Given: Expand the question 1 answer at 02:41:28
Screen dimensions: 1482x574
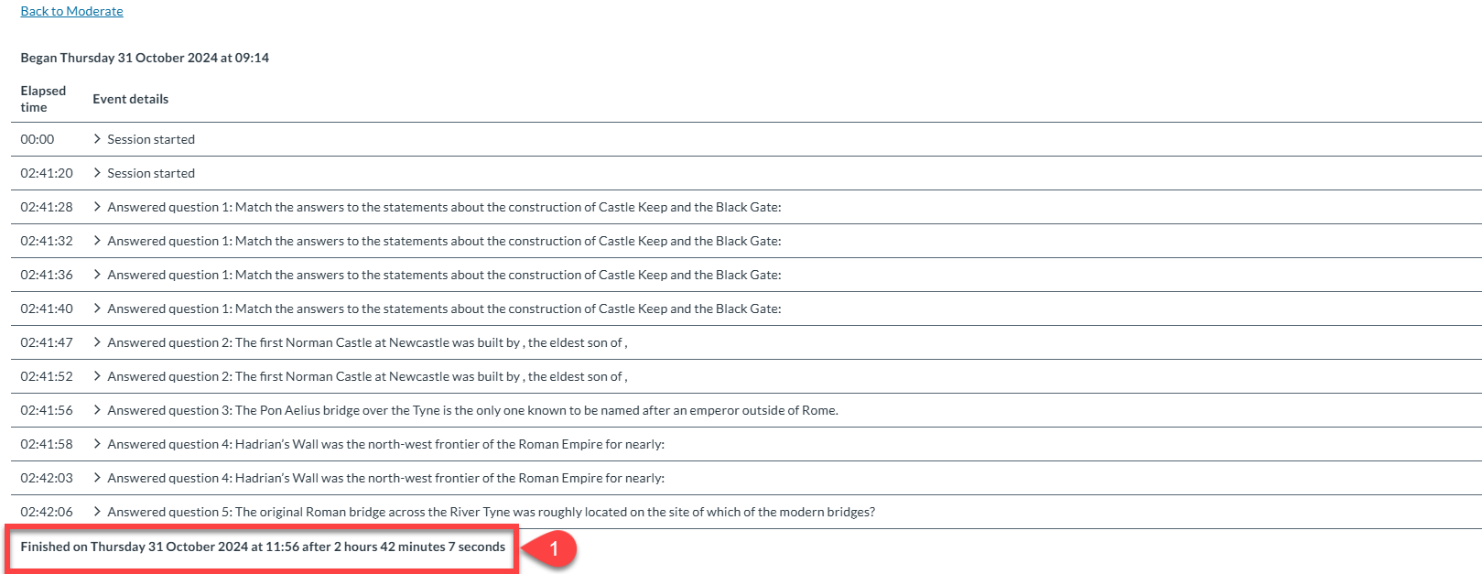Looking at the screenshot, I should (x=98, y=207).
